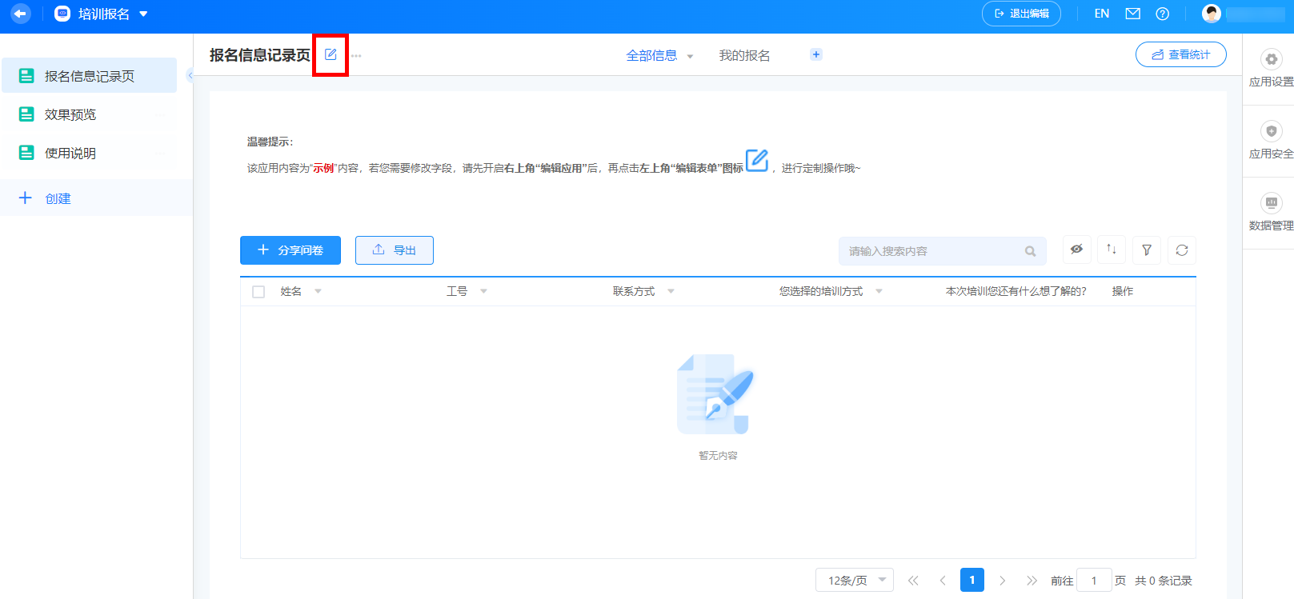The height and width of the screenshot is (599, 1294).
Task: Click the 创建 link in sidebar
Action: pyautogui.click(x=58, y=198)
